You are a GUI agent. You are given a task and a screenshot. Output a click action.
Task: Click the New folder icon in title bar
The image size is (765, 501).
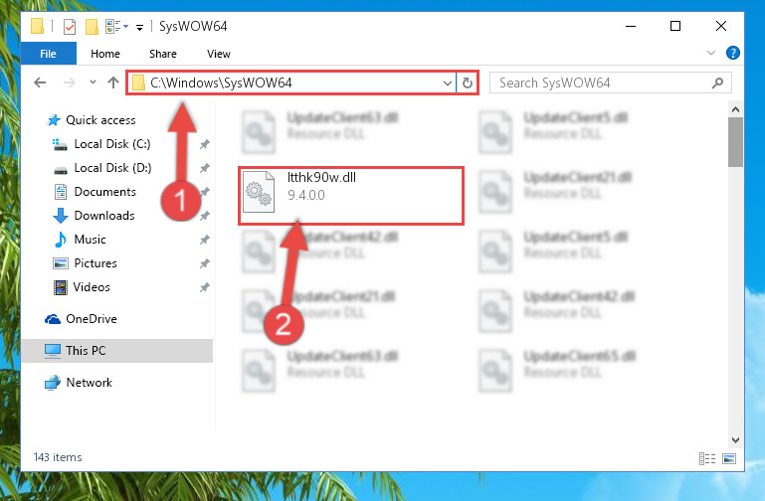pos(92,26)
